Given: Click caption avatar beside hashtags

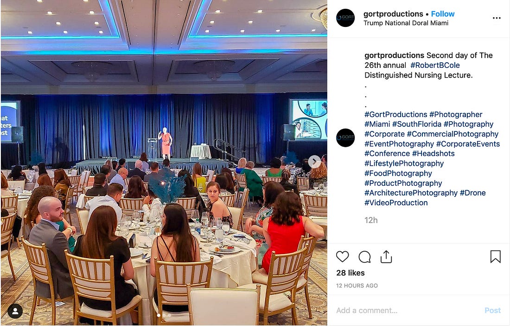Looking at the screenshot, I should [345, 138].
